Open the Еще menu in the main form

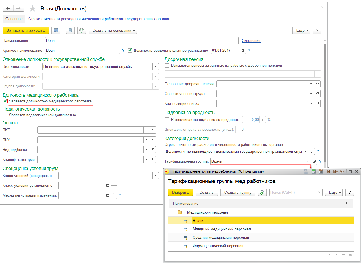point(301,30)
